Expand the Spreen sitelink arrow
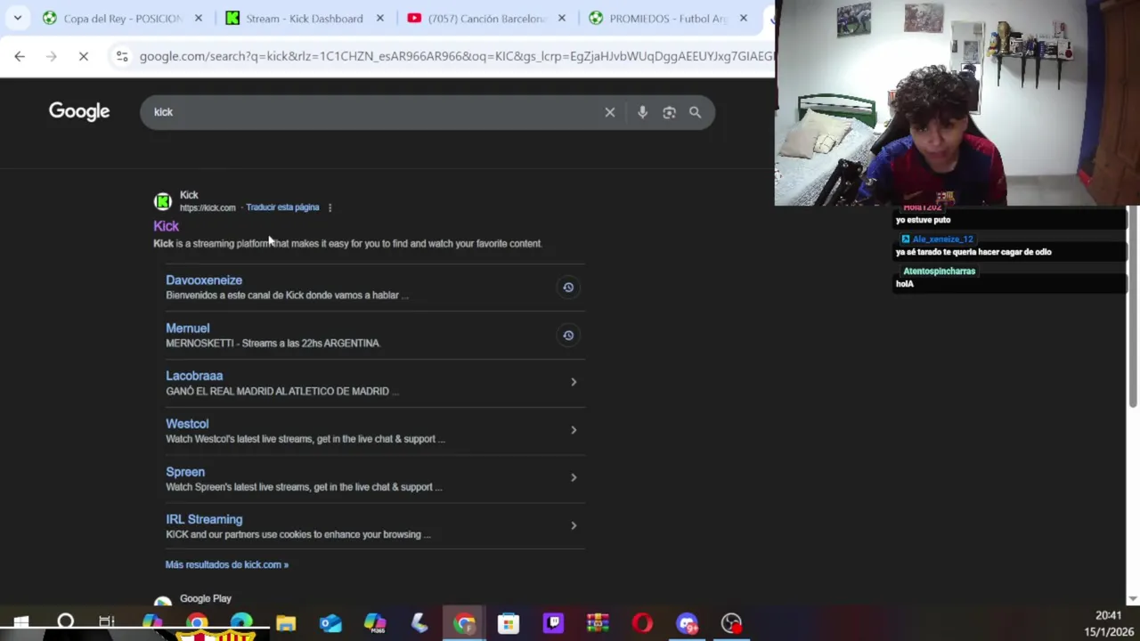1140x641 pixels. tap(574, 478)
